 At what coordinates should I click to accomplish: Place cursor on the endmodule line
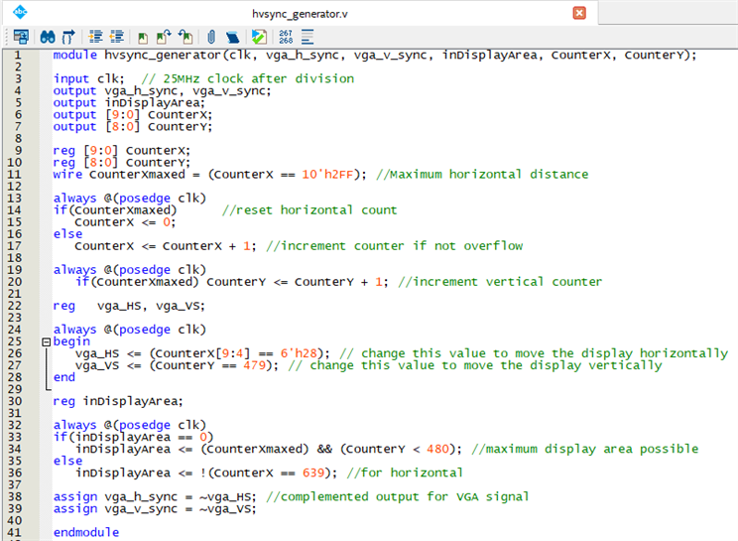point(86,533)
